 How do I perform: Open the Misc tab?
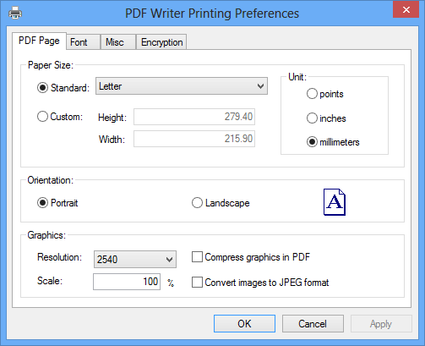pyautogui.click(x=118, y=42)
